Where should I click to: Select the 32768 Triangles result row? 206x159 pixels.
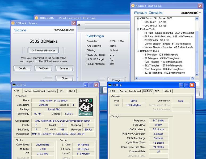(x=165, y=73)
